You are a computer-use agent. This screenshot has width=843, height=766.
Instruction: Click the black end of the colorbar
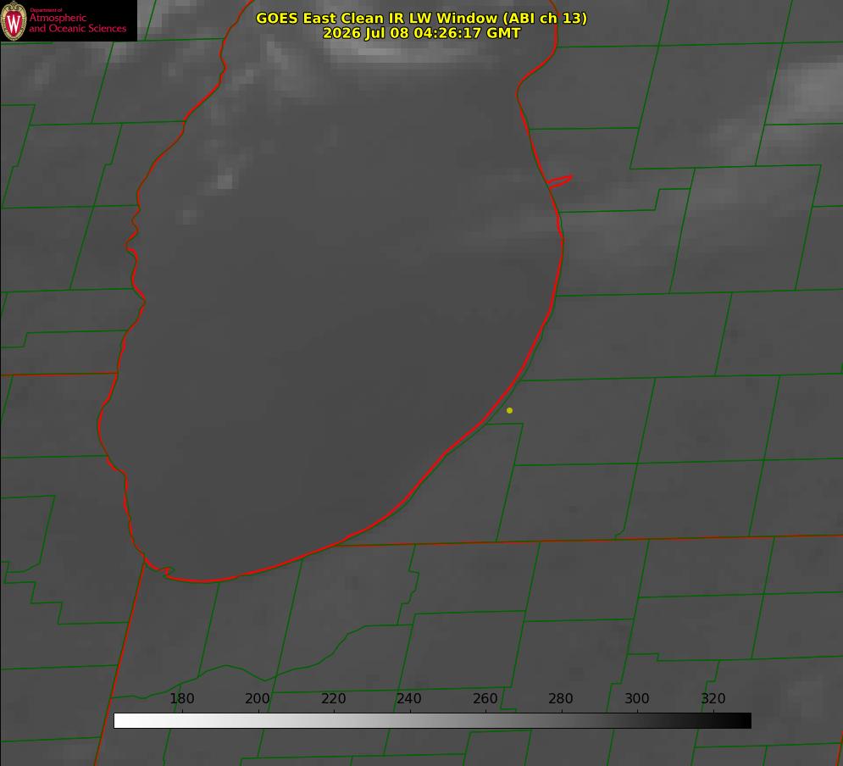pyautogui.click(x=740, y=721)
